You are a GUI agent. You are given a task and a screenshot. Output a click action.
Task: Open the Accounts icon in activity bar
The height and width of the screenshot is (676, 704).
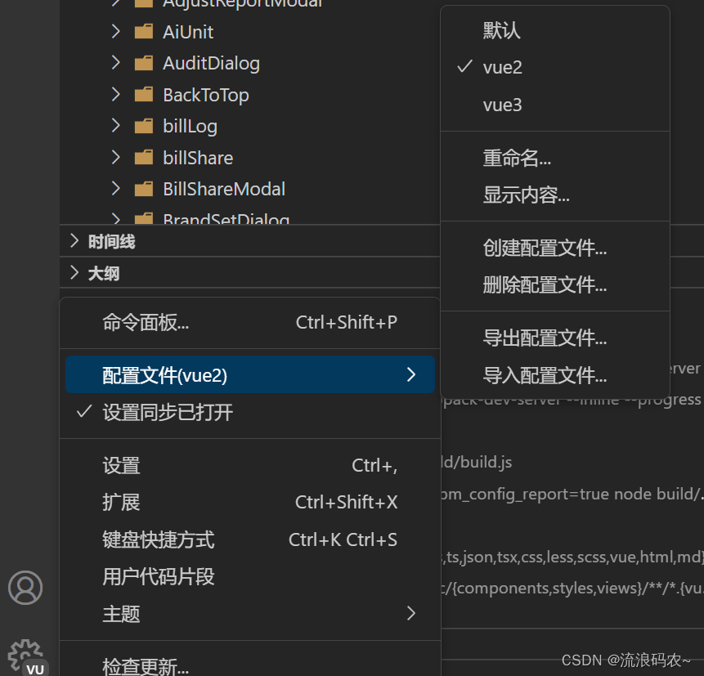pyautogui.click(x=25, y=587)
